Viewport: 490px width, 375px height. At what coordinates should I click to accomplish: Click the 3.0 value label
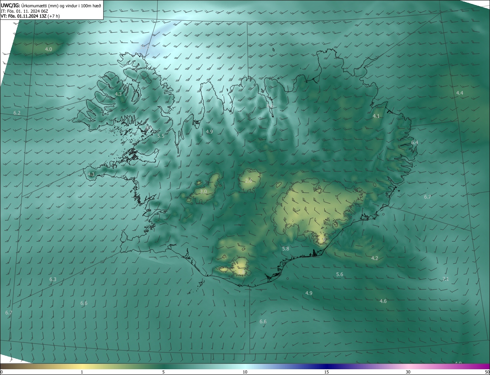(203, 191)
